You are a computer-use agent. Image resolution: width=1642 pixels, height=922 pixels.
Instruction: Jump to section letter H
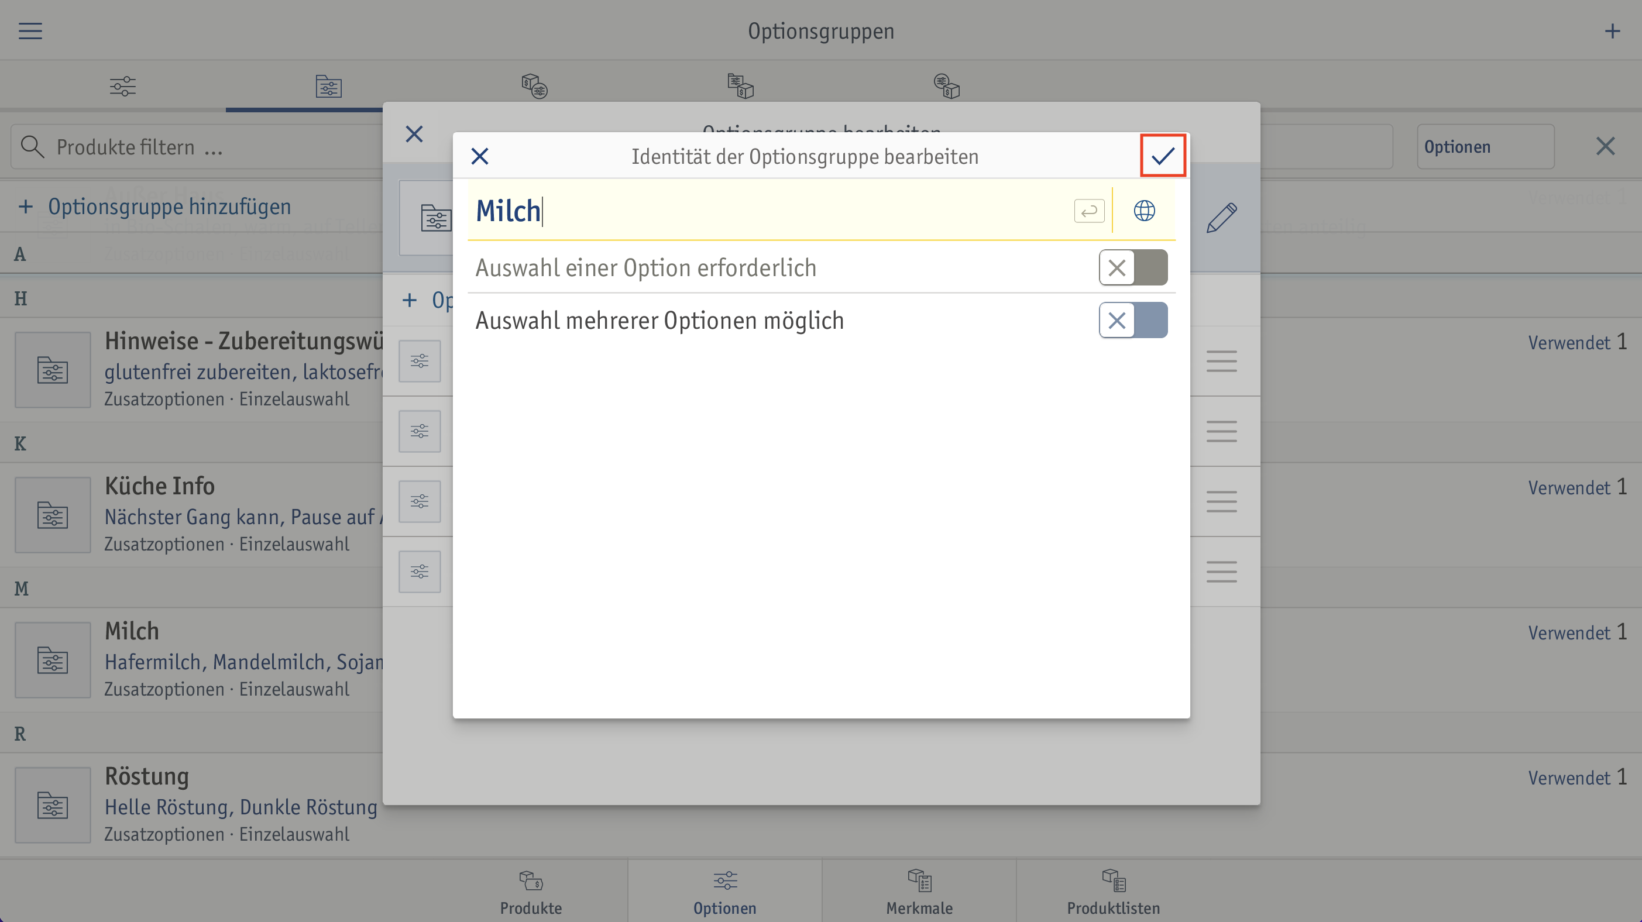pos(21,298)
